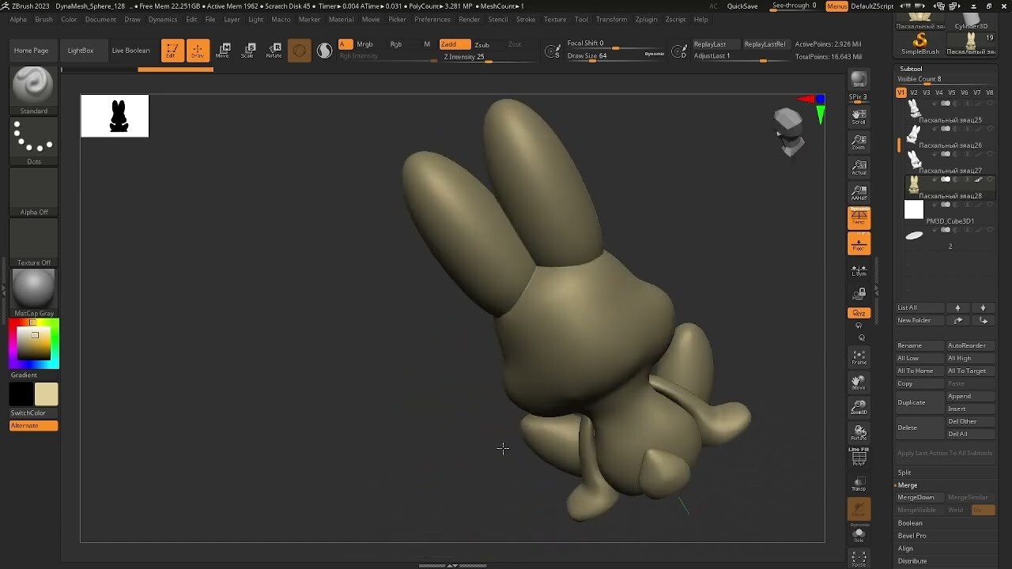Enable Live Boolean
The height and width of the screenshot is (569, 1012).
pos(130,50)
